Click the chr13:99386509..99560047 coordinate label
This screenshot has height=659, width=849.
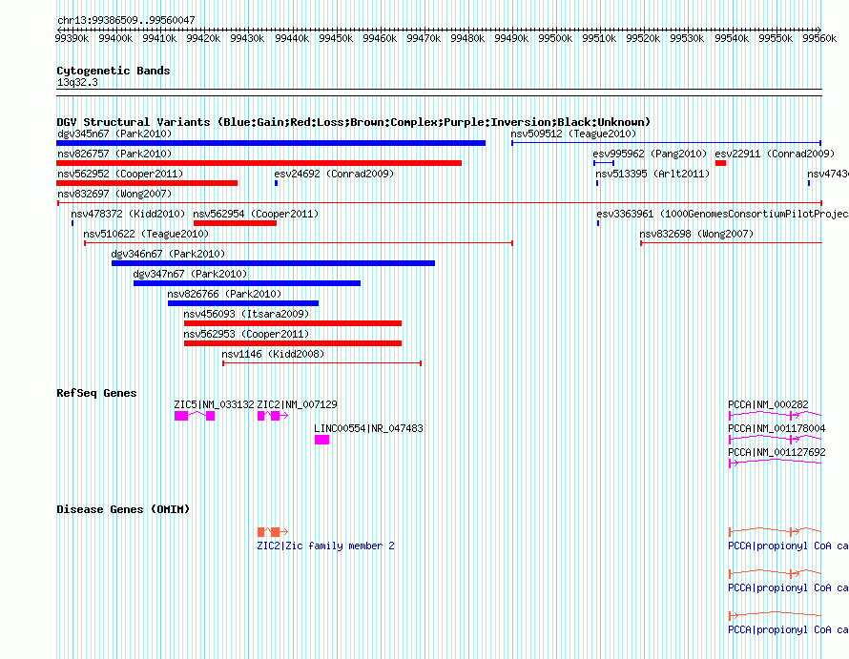coord(126,20)
